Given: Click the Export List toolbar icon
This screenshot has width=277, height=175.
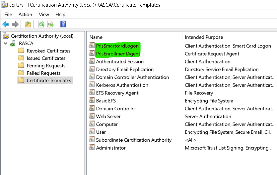Looking at the screenshot, I should (50, 24).
